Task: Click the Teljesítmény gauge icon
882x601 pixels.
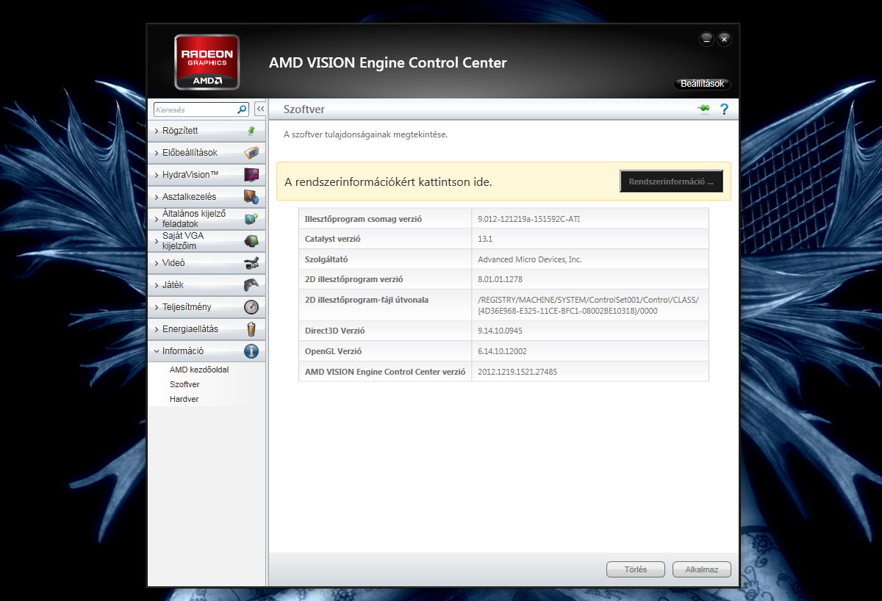Action: (x=251, y=307)
